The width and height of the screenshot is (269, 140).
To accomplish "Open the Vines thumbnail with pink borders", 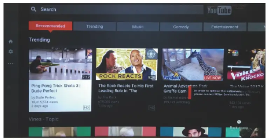I will coord(125,132).
